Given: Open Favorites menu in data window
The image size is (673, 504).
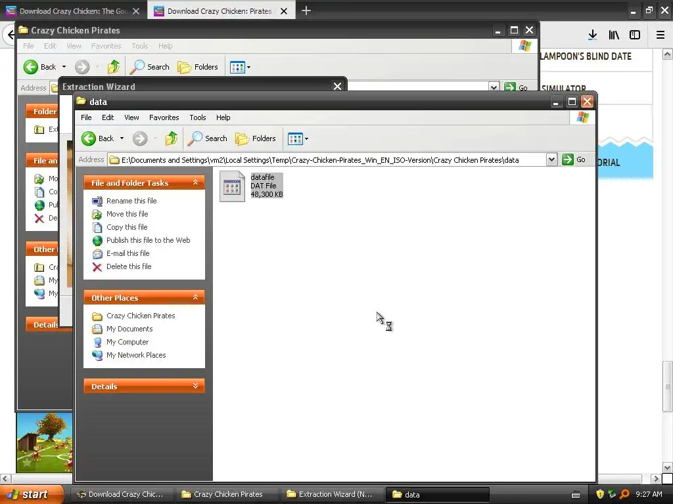Looking at the screenshot, I should tap(164, 117).
